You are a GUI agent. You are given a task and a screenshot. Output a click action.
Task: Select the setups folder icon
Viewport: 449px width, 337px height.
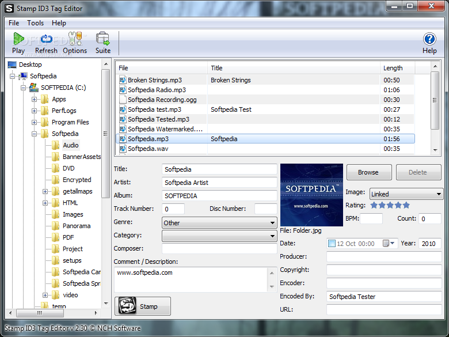pos(56,260)
